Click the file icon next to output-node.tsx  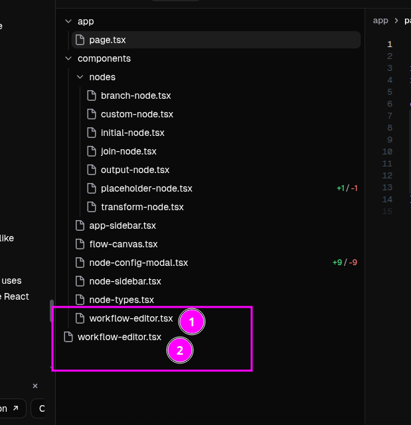pyautogui.click(x=92, y=170)
